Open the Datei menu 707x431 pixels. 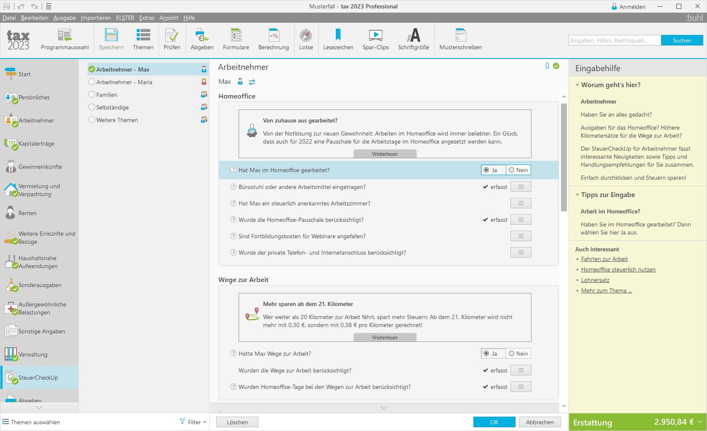(9, 18)
